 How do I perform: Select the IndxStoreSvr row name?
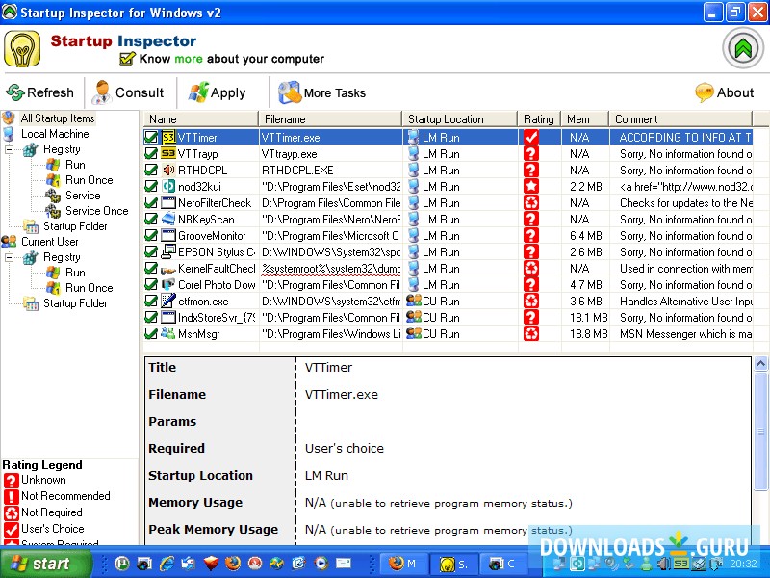[x=217, y=318]
